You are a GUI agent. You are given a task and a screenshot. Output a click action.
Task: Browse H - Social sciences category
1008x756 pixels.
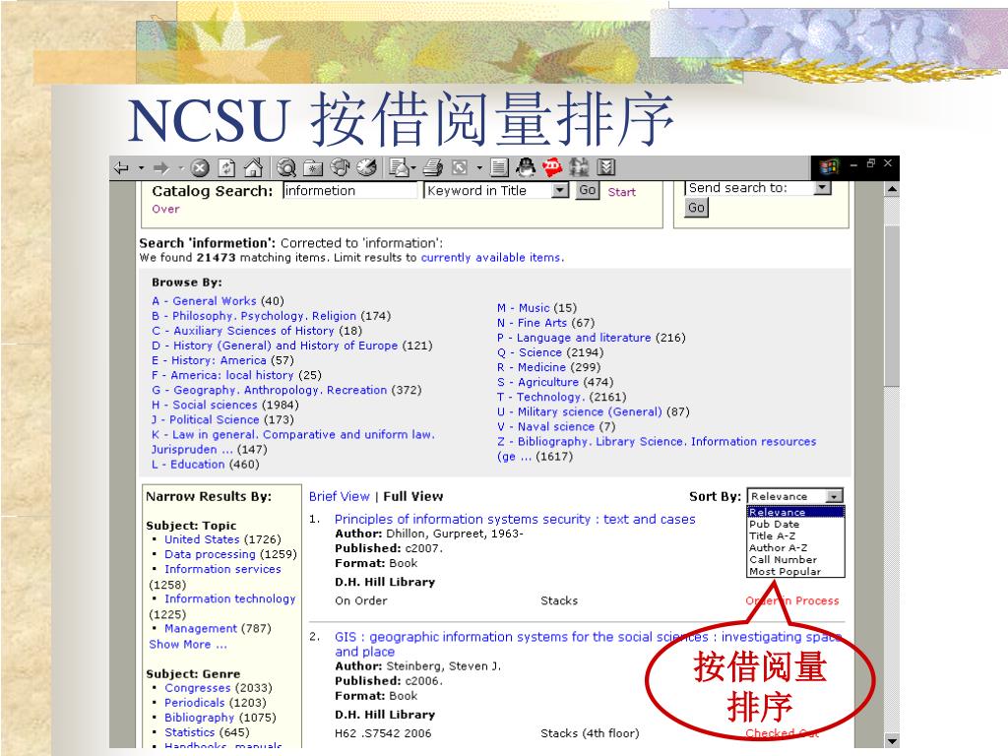(x=204, y=405)
